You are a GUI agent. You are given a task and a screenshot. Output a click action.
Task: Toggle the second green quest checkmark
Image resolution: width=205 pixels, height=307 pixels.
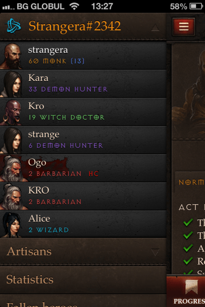pos(188,235)
